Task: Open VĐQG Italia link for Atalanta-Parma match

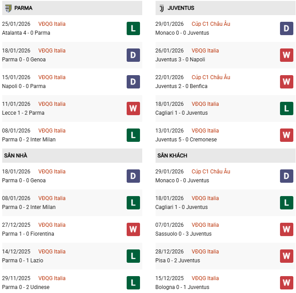Action: 52,24
